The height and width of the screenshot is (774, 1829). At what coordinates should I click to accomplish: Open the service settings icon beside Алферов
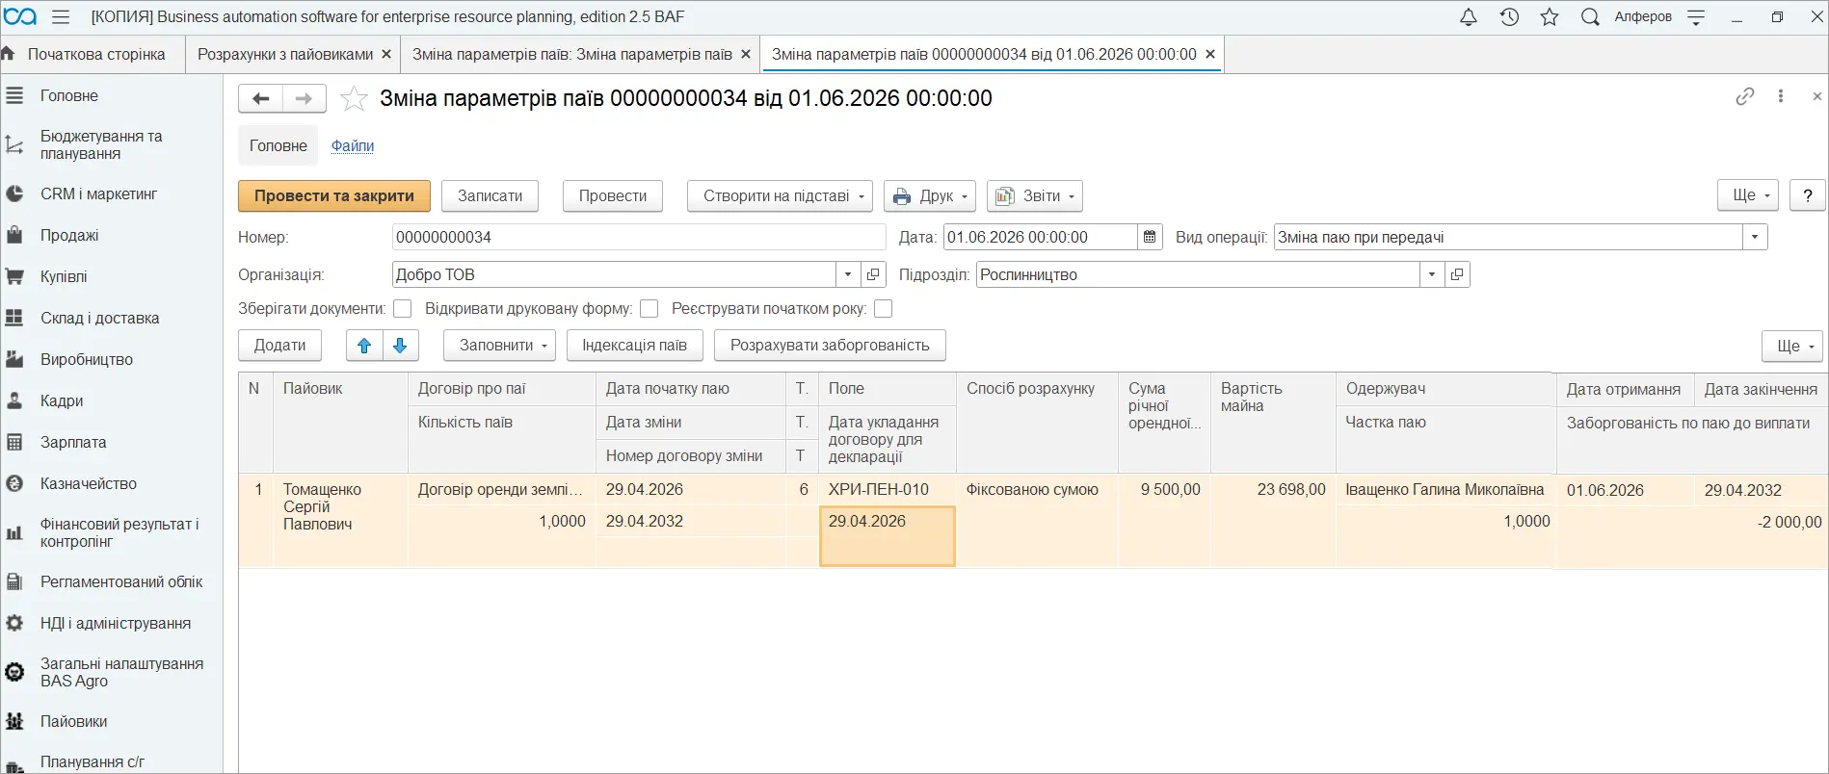(1696, 17)
